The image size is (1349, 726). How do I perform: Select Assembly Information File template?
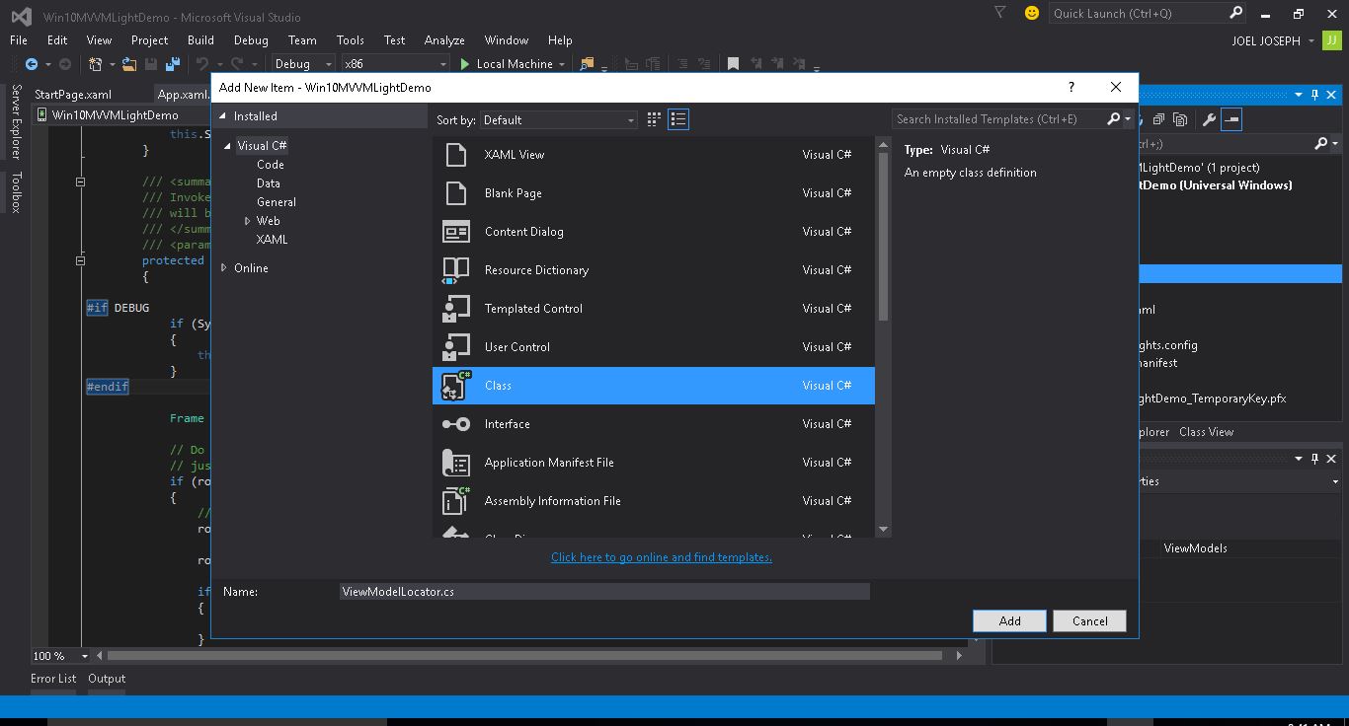pos(653,501)
